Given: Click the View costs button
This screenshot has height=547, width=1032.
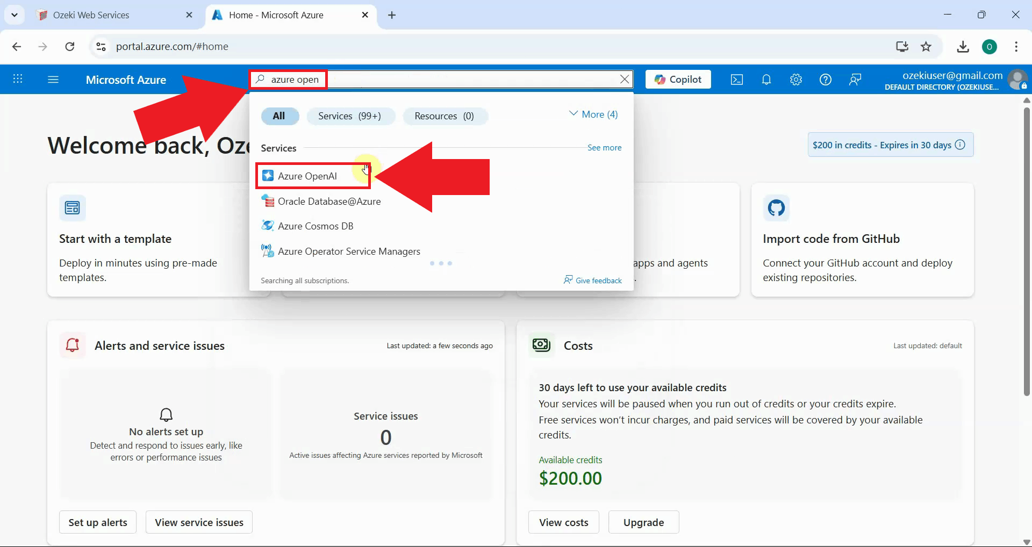Looking at the screenshot, I should point(563,522).
